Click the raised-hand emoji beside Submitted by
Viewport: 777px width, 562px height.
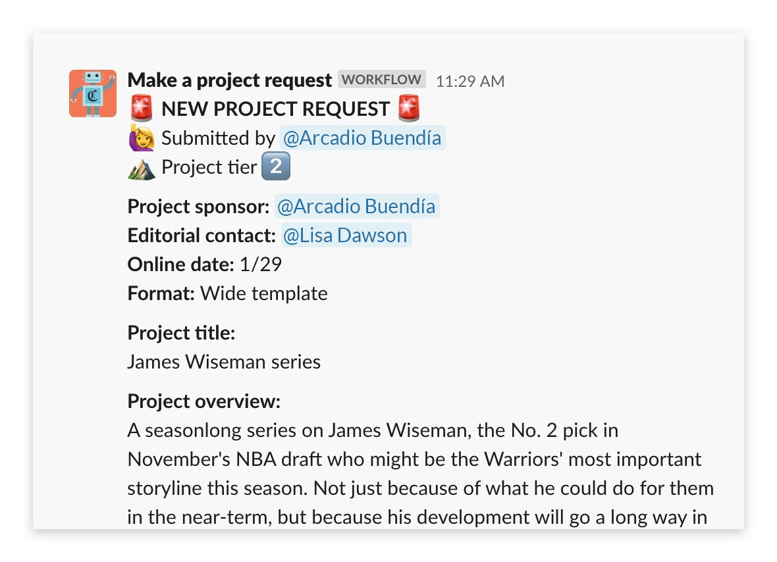tap(142, 138)
